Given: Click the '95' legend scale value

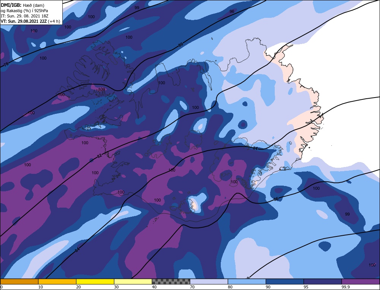Looking at the screenshot, I should coord(306,287).
